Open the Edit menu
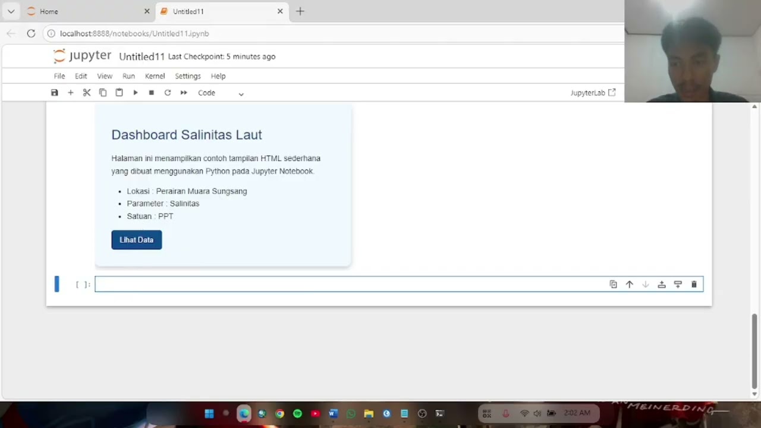761x428 pixels. click(81, 76)
